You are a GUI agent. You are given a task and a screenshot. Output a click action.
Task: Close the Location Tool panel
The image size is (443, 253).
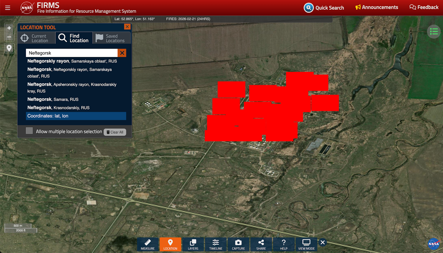point(127,27)
